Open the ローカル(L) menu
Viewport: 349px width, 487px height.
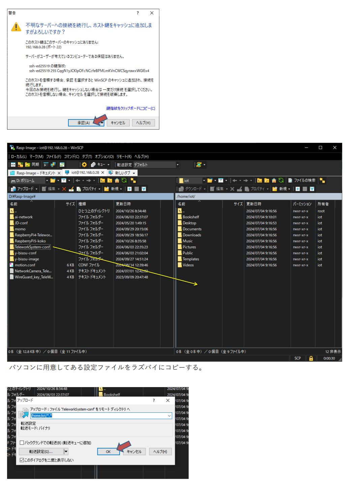click(x=19, y=157)
